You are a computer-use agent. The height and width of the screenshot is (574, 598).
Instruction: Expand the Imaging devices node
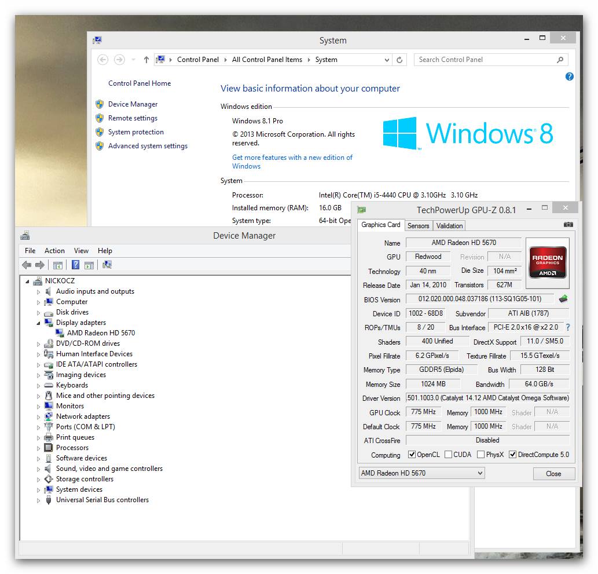38,375
